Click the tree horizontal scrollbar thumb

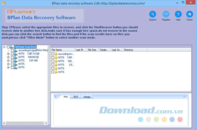25,123
